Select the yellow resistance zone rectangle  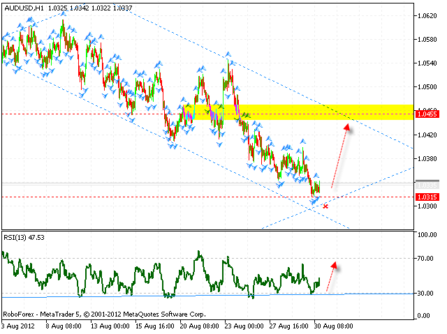(x=300, y=112)
